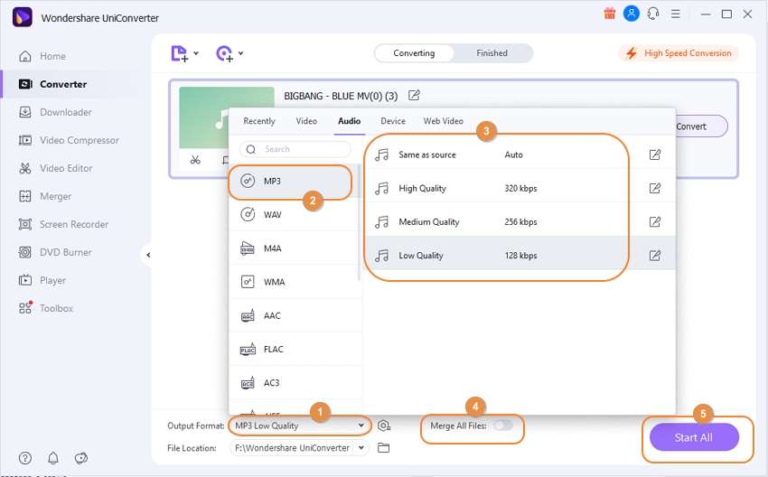Image resolution: width=768 pixels, height=477 pixels.
Task: Select AAC in the format list
Action: coord(294,315)
